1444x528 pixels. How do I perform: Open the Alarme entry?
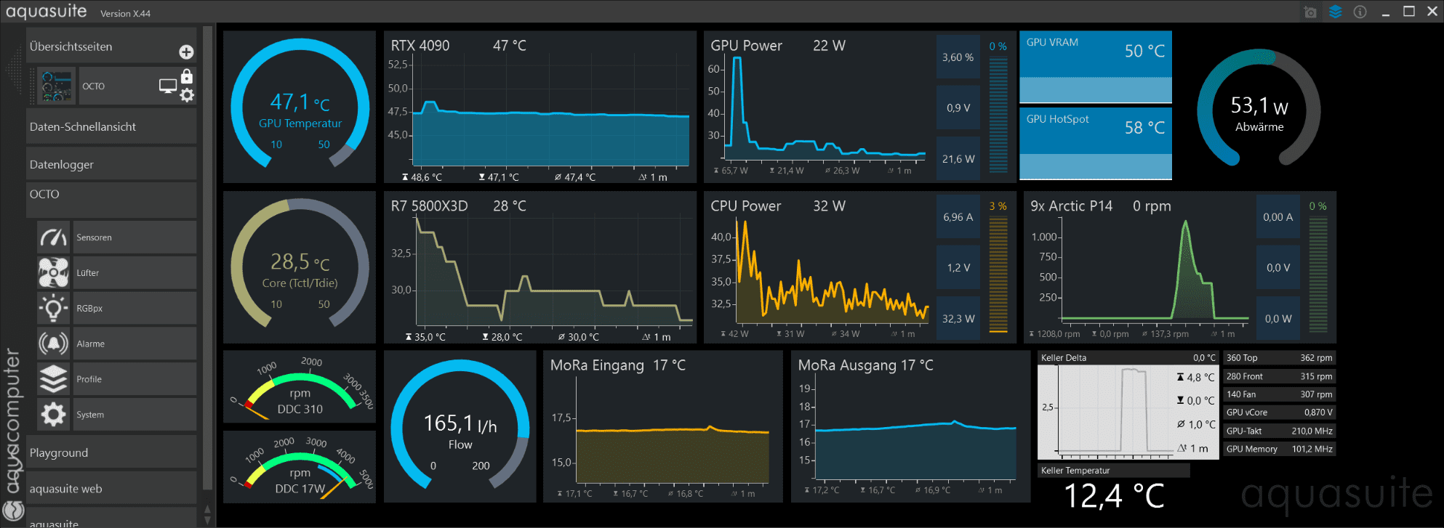(135, 344)
